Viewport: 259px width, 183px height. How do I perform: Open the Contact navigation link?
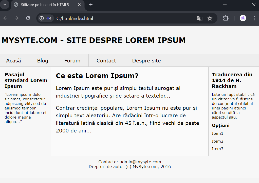(106, 61)
